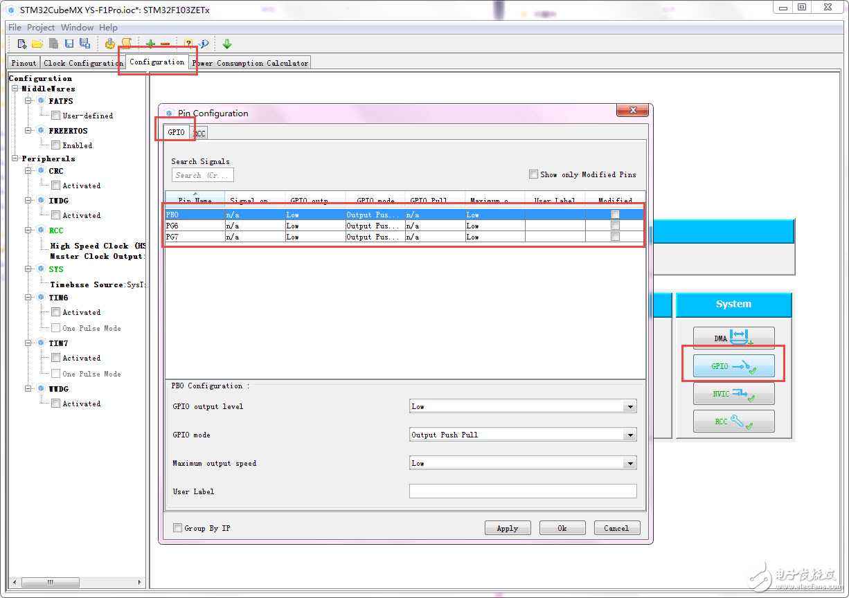Sort by Pin Name column header
Viewport: 849px width, 598px height.
click(195, 200)
